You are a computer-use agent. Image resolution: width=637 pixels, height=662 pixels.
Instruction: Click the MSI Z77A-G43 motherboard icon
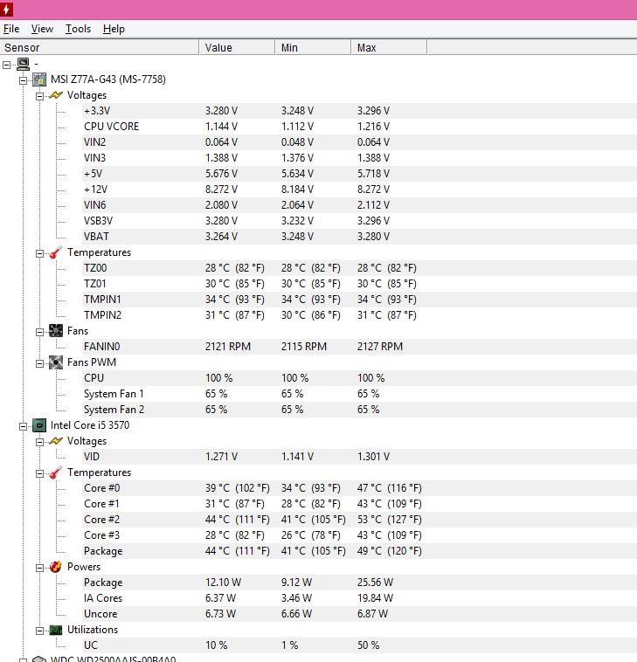39,79
